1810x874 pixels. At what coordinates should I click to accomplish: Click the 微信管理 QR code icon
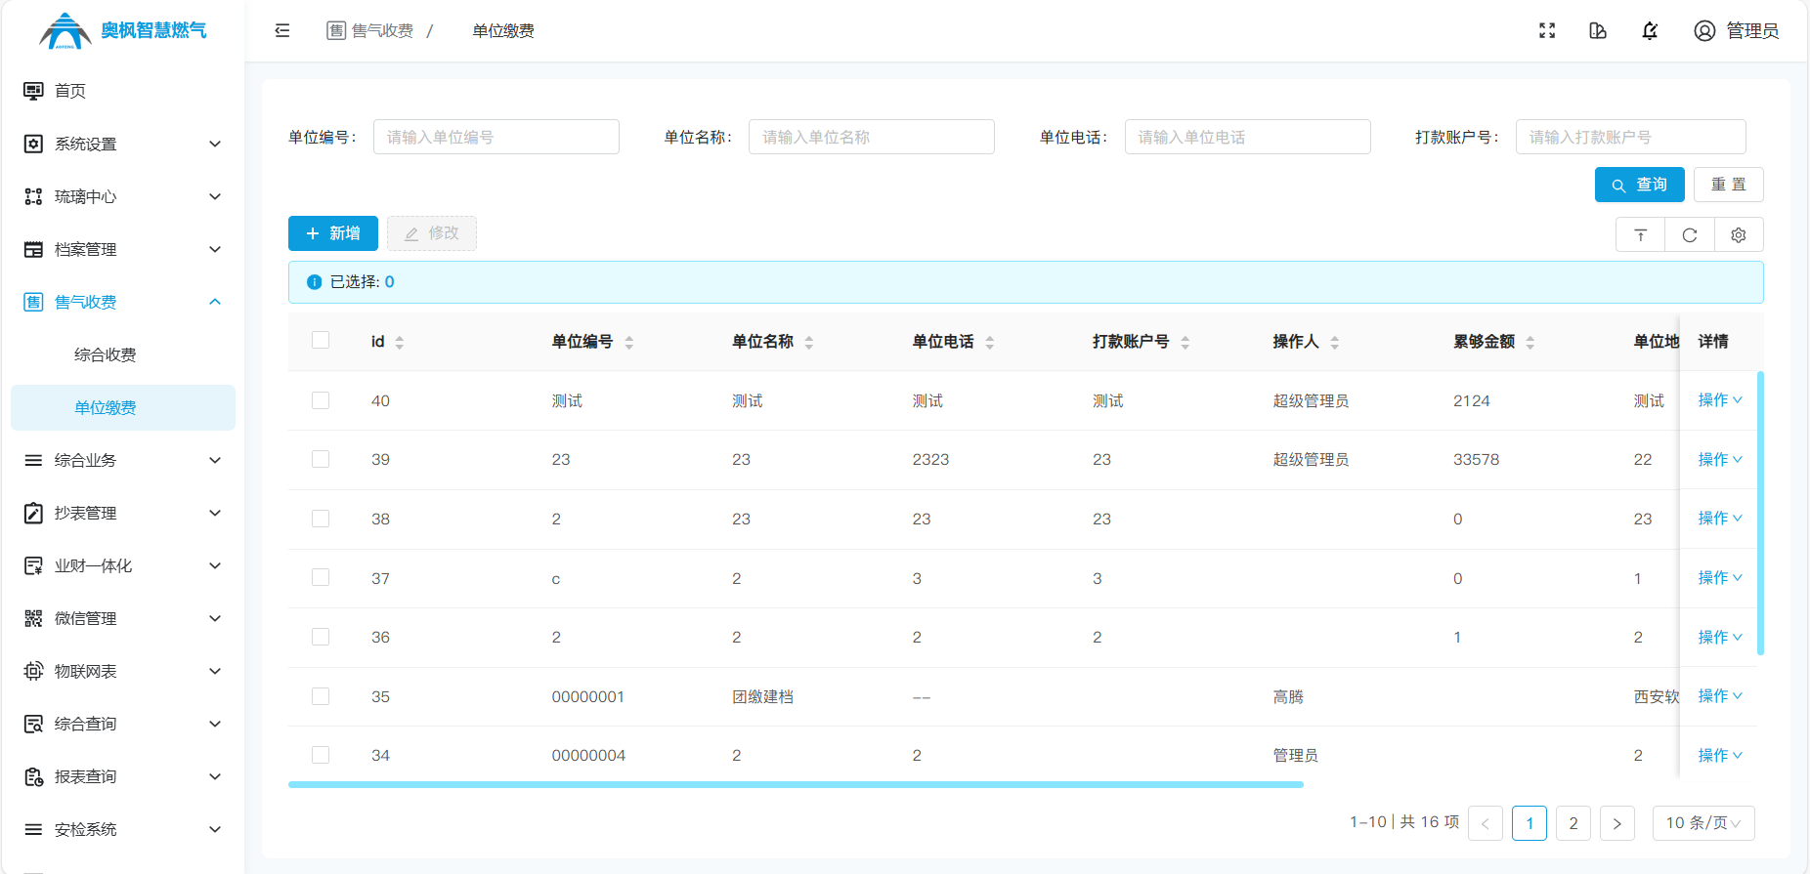[x=33, y=618]
